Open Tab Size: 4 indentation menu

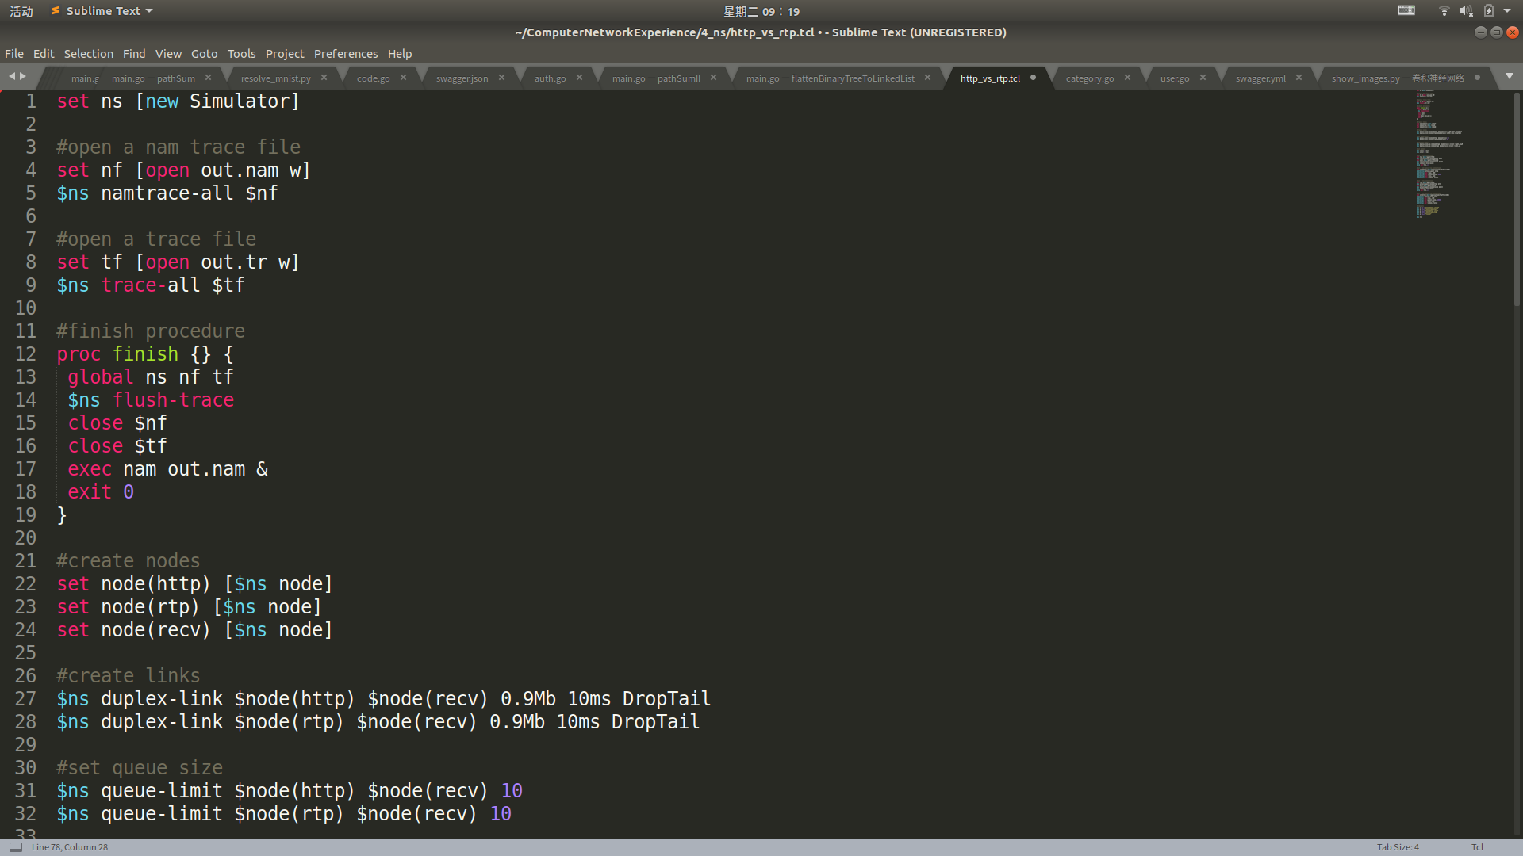(1398, 847)
